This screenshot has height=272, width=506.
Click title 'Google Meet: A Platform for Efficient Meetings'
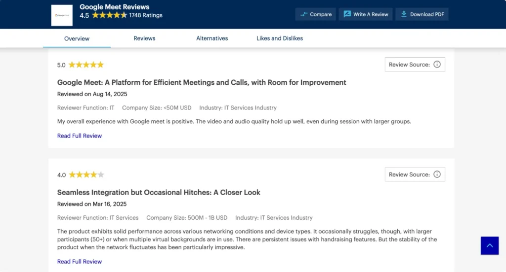coord(202,82)
